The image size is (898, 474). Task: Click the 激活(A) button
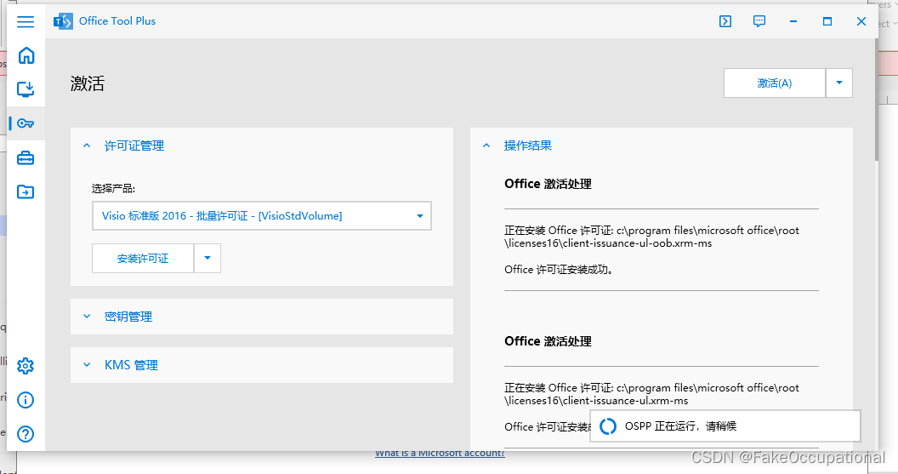775,83
